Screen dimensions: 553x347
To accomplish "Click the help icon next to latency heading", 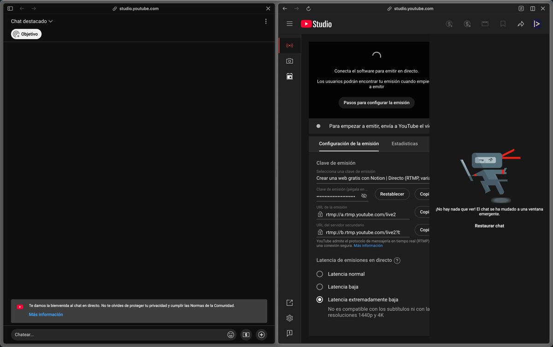I will (397, 260).
